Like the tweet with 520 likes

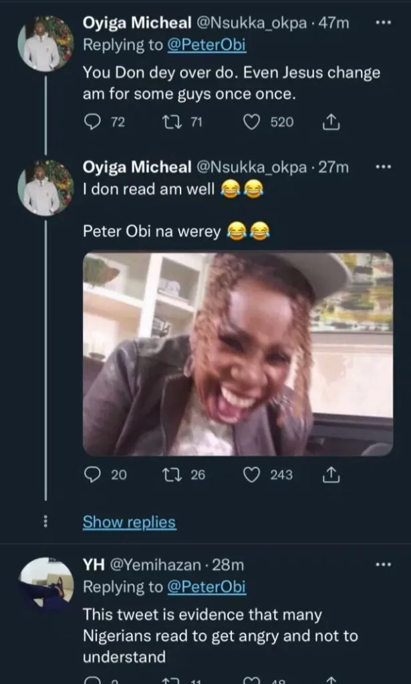[x=252, y=122]
